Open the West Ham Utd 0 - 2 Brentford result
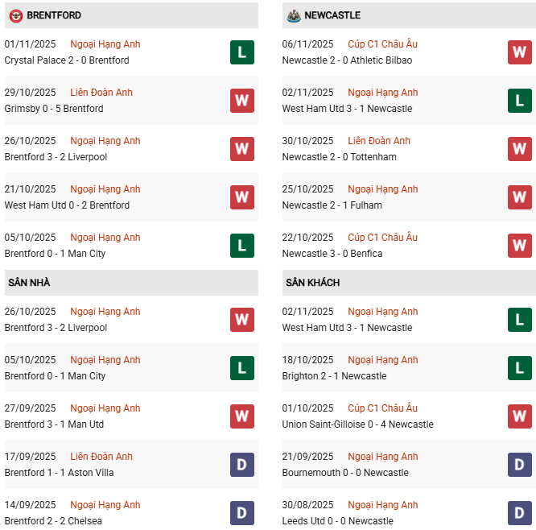This screenshot has height=530, width=536. tap(67, 205)
